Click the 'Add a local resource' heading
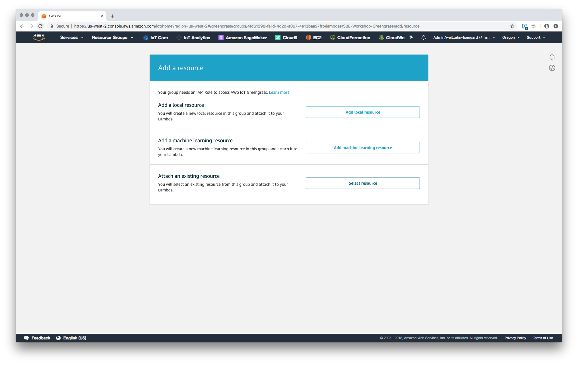578x365 pixels. 181,105
